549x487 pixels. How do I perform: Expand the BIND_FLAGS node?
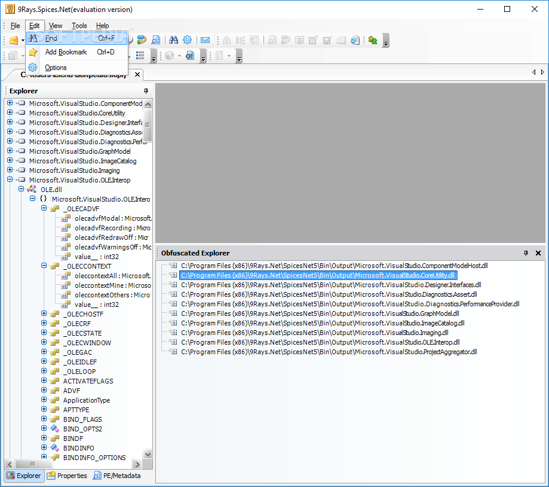tap(44, 419)
